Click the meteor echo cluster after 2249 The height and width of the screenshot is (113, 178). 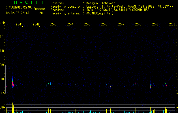point(166,85)
